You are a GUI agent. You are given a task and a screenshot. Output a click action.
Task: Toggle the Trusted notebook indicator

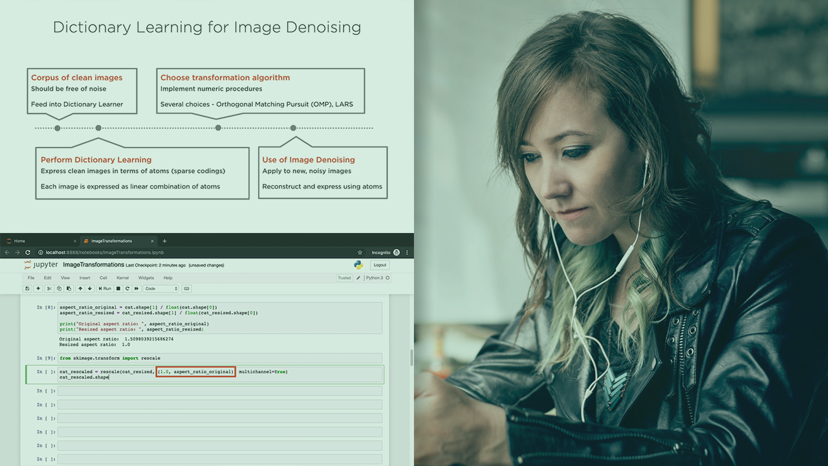[x=344, y=278]
